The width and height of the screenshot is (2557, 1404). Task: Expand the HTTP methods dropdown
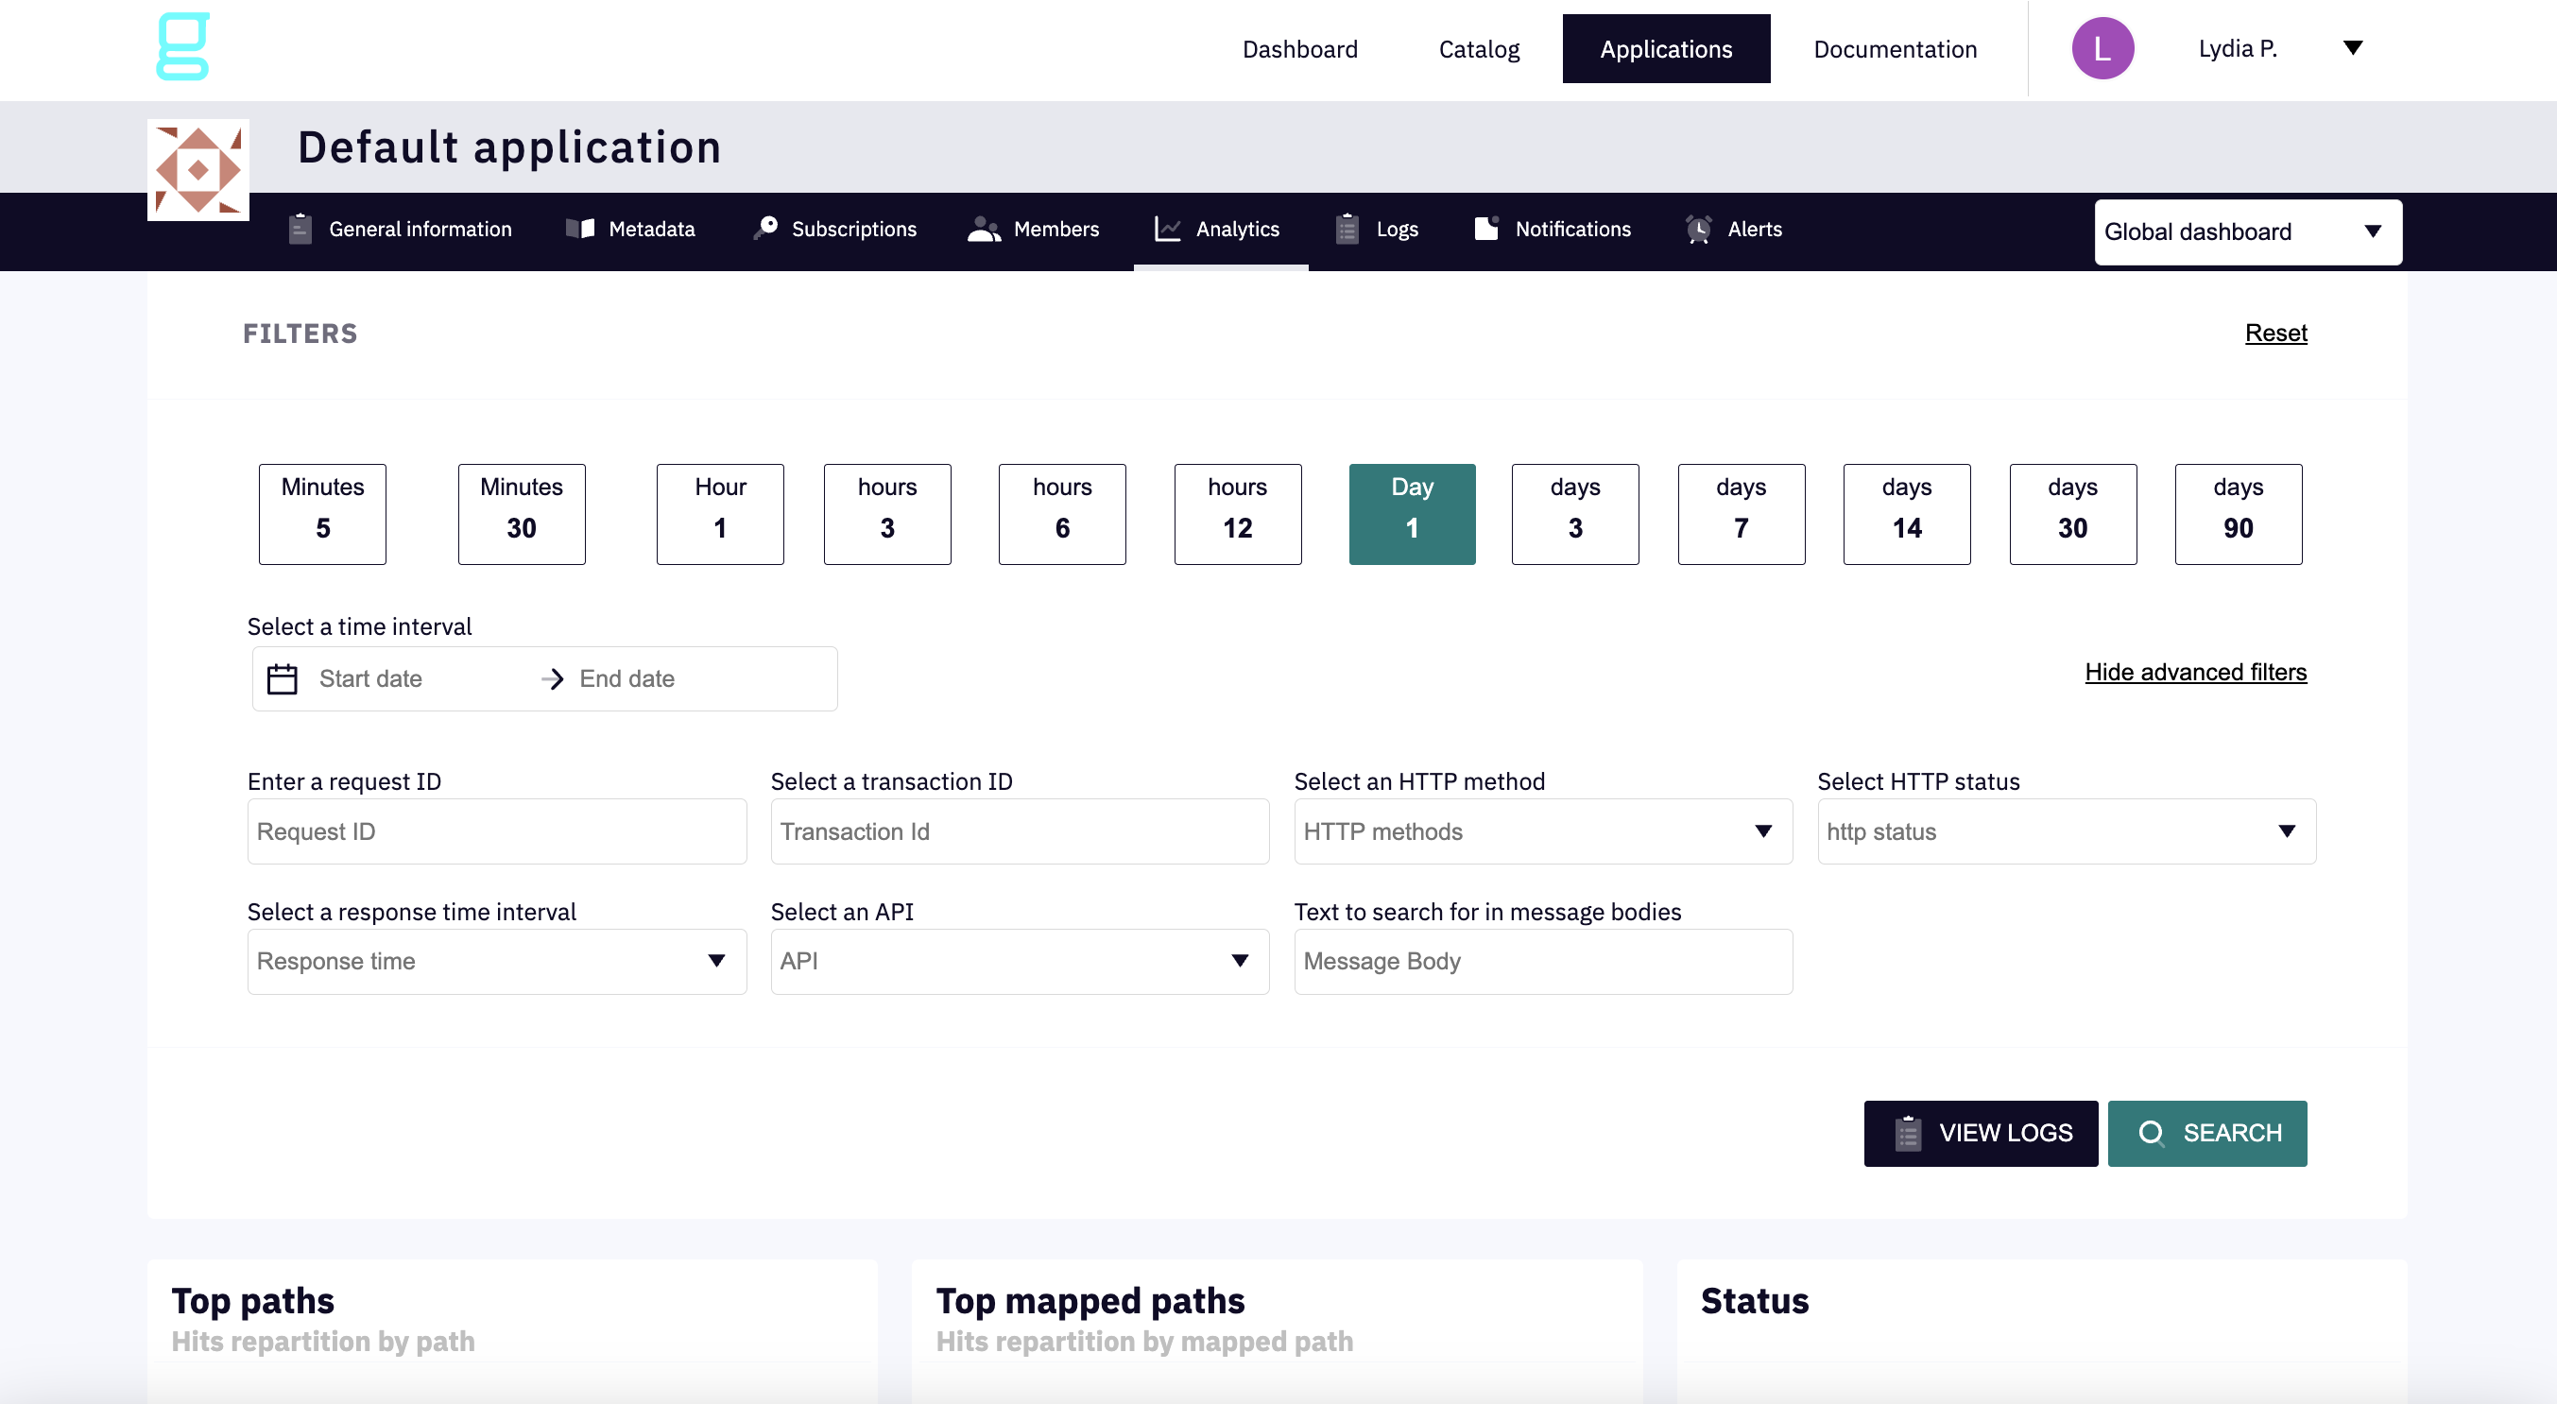tap(1542, 831)
